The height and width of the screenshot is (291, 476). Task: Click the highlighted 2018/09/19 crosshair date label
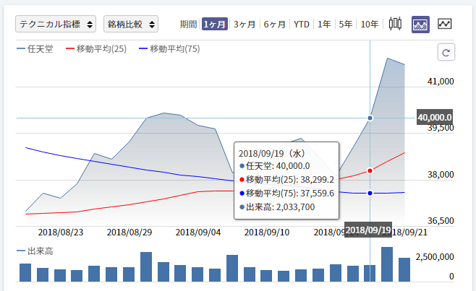pyautogui.click(x=368, y=230)
